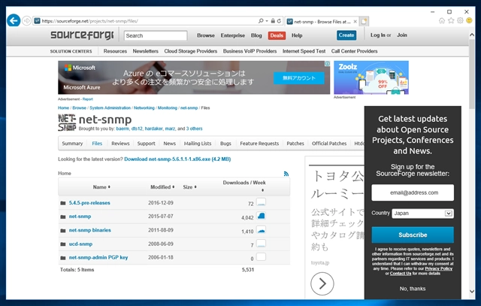The image size is (481, 306).
Task: Open download stats chart for net-snmp binaries
Action: tap(261, 229)
